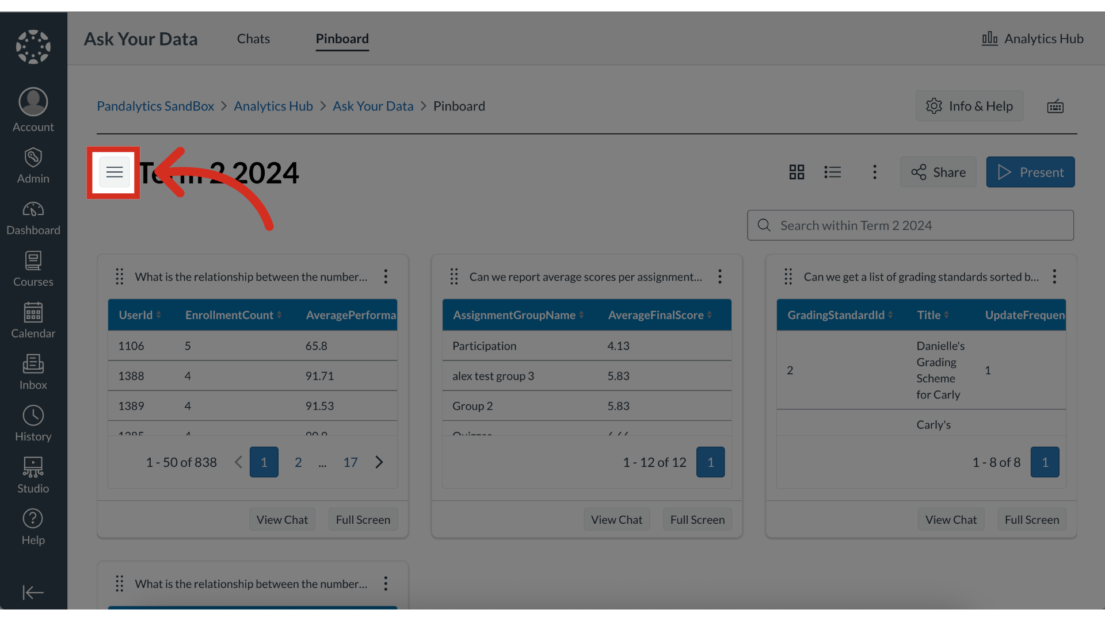Switch to grid view layout

[797, 172]
